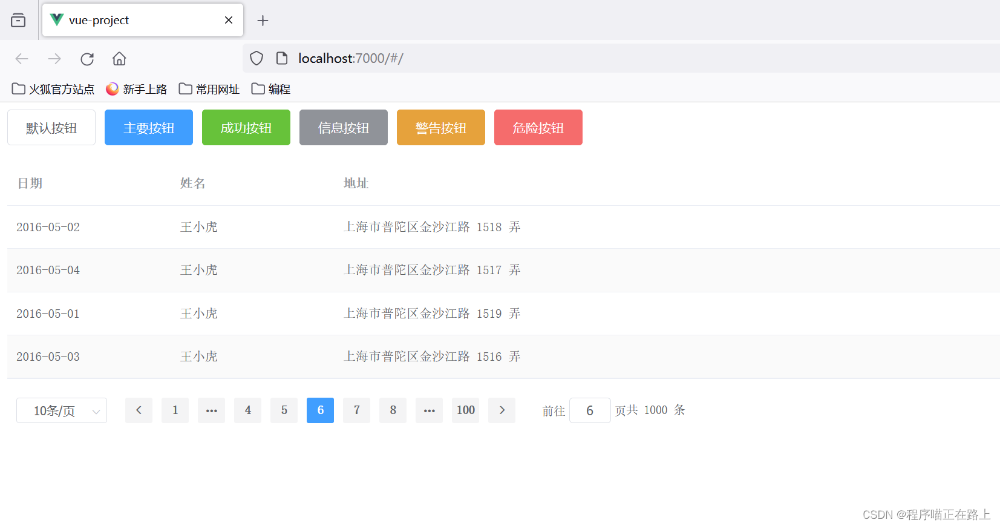Click the 共 1000 条 total count text
The width and height of the screenshot is (1000, 526).
(x=656, y=410)
